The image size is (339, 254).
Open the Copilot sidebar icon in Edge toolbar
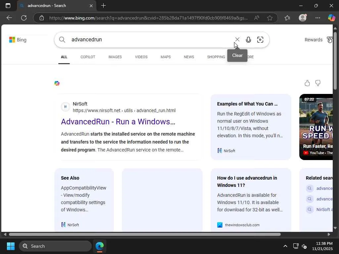click(331, 18)
